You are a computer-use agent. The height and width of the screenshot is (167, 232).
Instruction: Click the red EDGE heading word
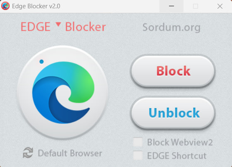click(x=36, y=27)
